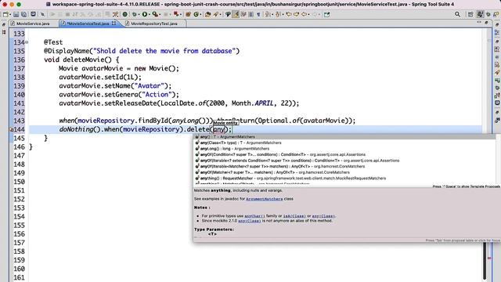Click the New Java Class icon

pos(196,14)
